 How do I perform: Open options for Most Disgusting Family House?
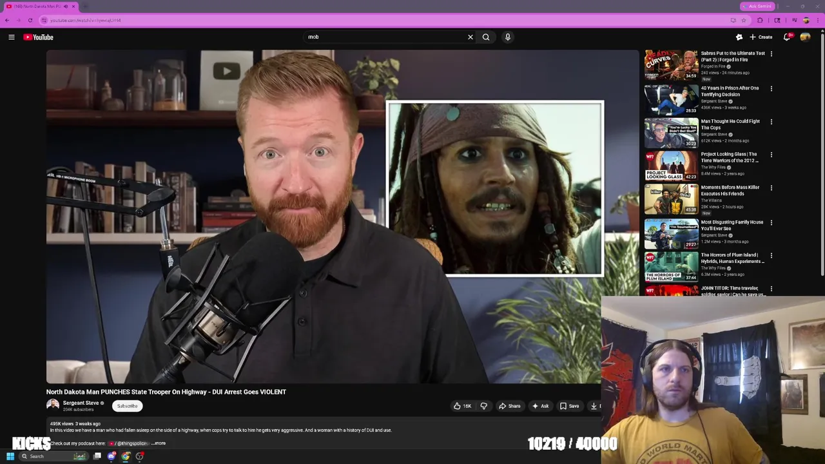771,223
